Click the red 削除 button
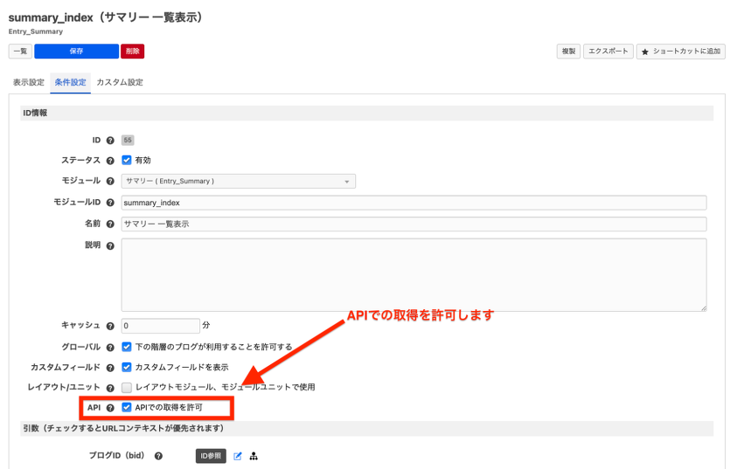730x469 pixels. click(x=133, y=52)
